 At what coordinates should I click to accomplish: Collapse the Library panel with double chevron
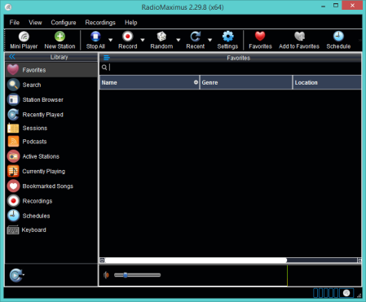(12, 57)
